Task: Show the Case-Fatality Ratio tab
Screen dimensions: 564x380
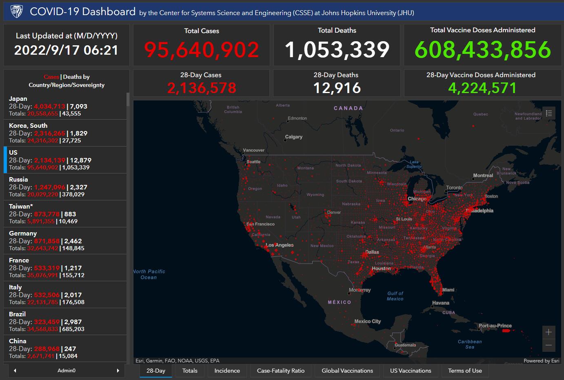Action: point(281,371)
